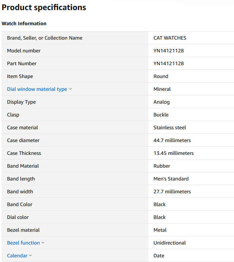Select the Men's Standard band length value
This screenshot has width=234, height=262.
coord(171,179)
